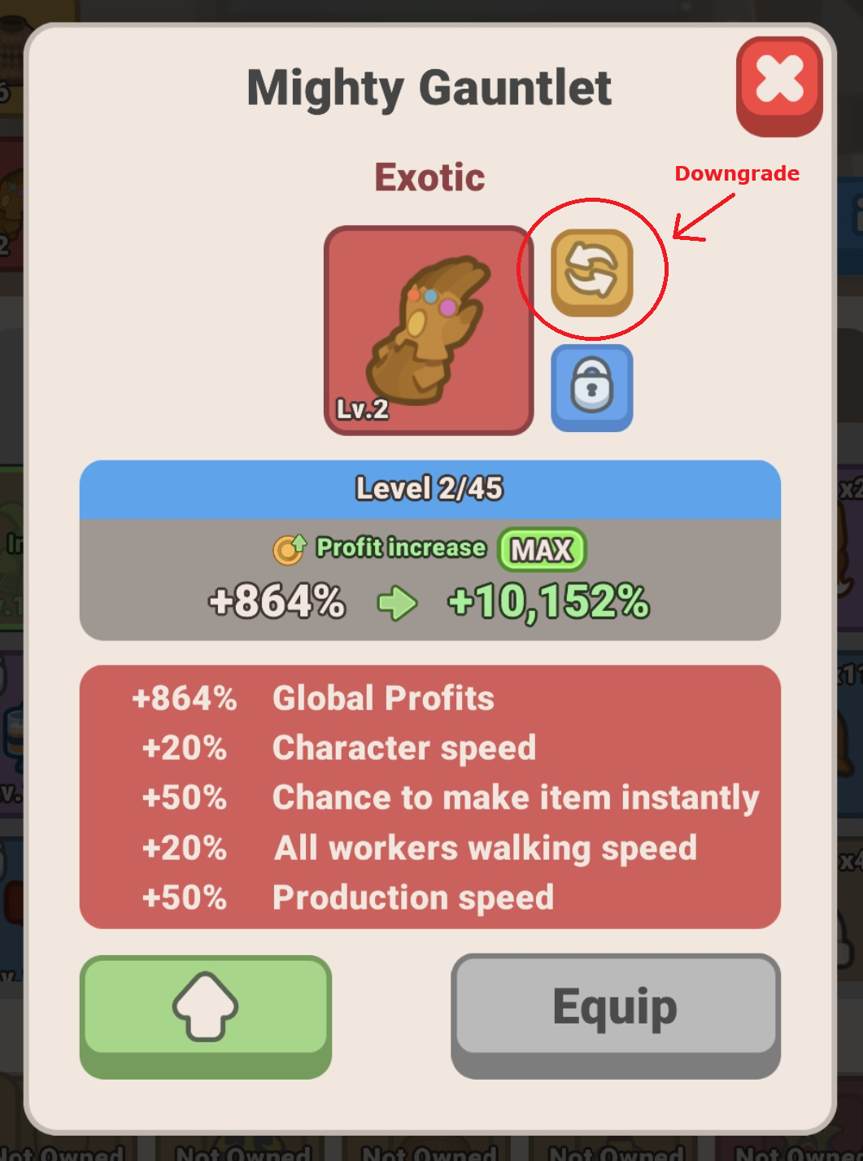The image size is (863, 1161).
Task: Click the Exotic rarity label
Action: [429, 177]
